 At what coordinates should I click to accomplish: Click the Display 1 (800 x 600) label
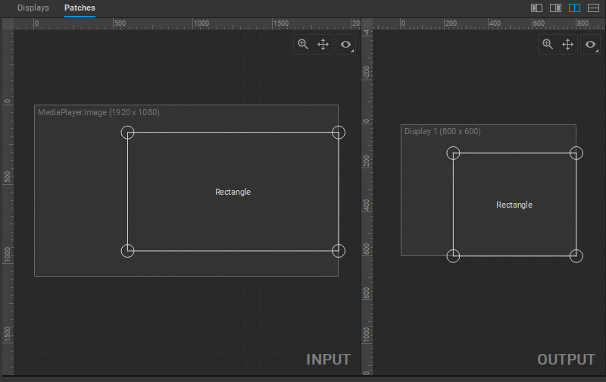[x=442, y=131]
